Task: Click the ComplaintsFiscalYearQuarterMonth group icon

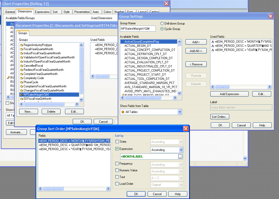Action: coord(22,87)
